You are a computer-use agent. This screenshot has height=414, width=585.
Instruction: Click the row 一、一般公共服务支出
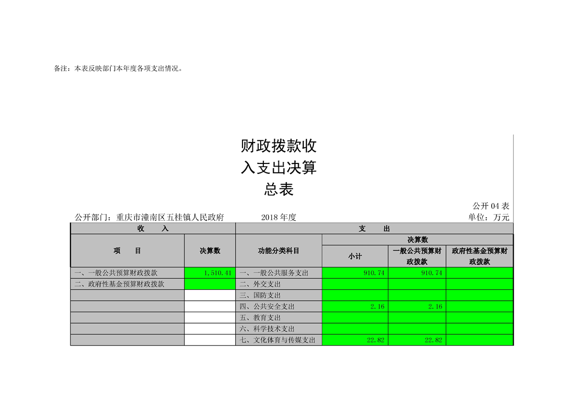(x=279, y=273)
